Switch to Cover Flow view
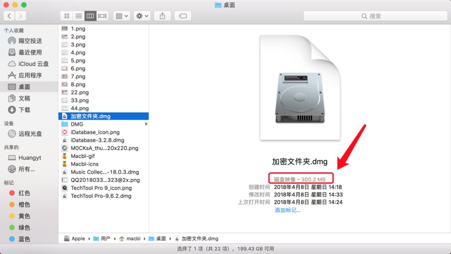This screenshot has height=254, width=451. pos(102,16)
